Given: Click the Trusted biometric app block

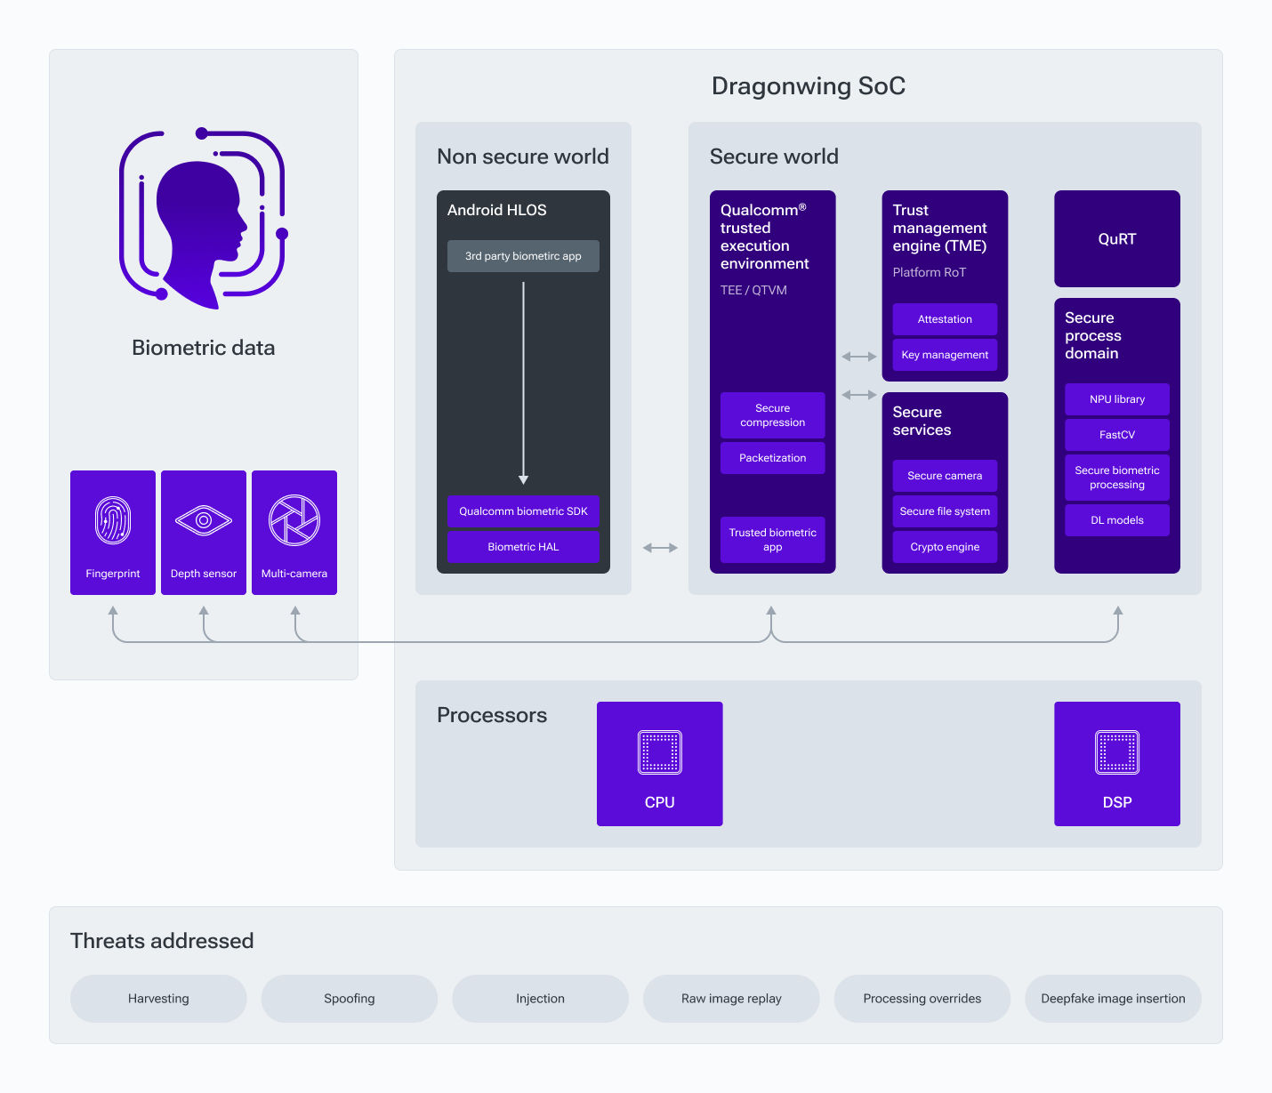Looking at the screenshot, I should tap(772, 540).
